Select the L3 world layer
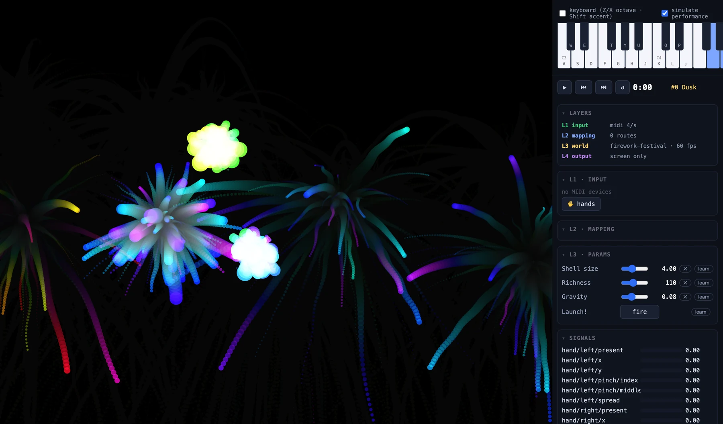The width and height of the screenshot is (723, 424). [575, 146]
